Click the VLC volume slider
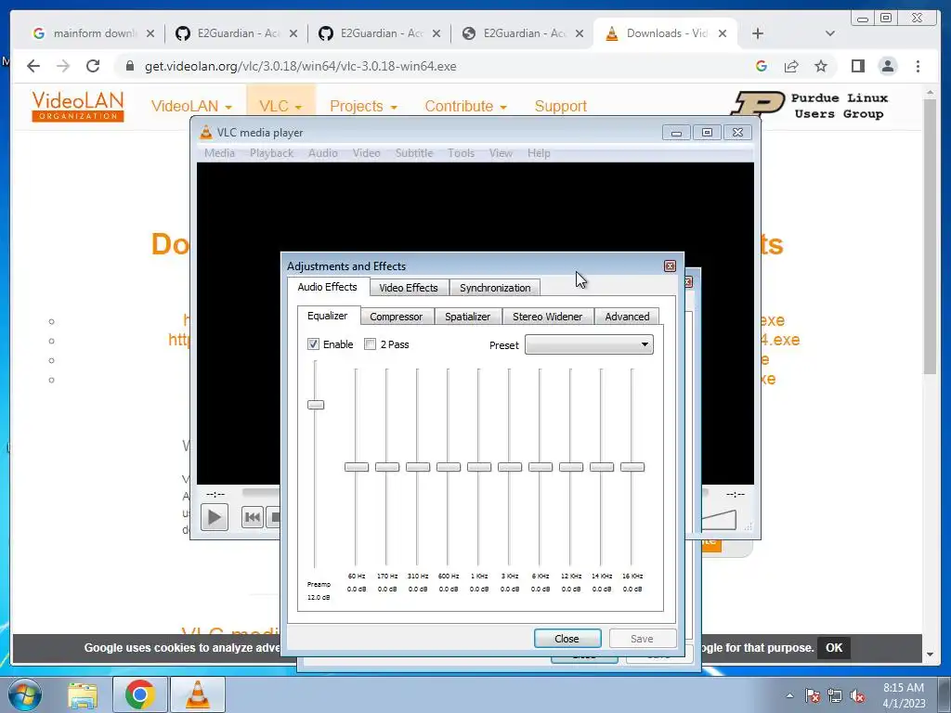951x713 pixels. coord(720,520)
